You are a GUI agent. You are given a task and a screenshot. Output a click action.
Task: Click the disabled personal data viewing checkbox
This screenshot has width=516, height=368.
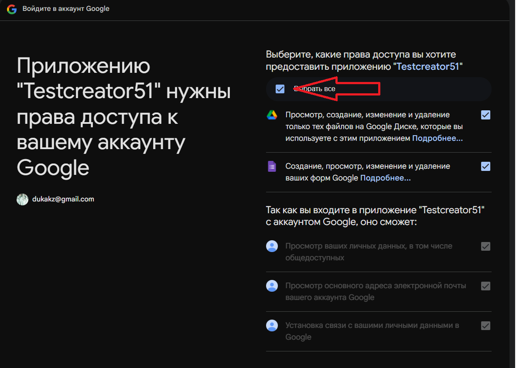[x=486, y=246]
